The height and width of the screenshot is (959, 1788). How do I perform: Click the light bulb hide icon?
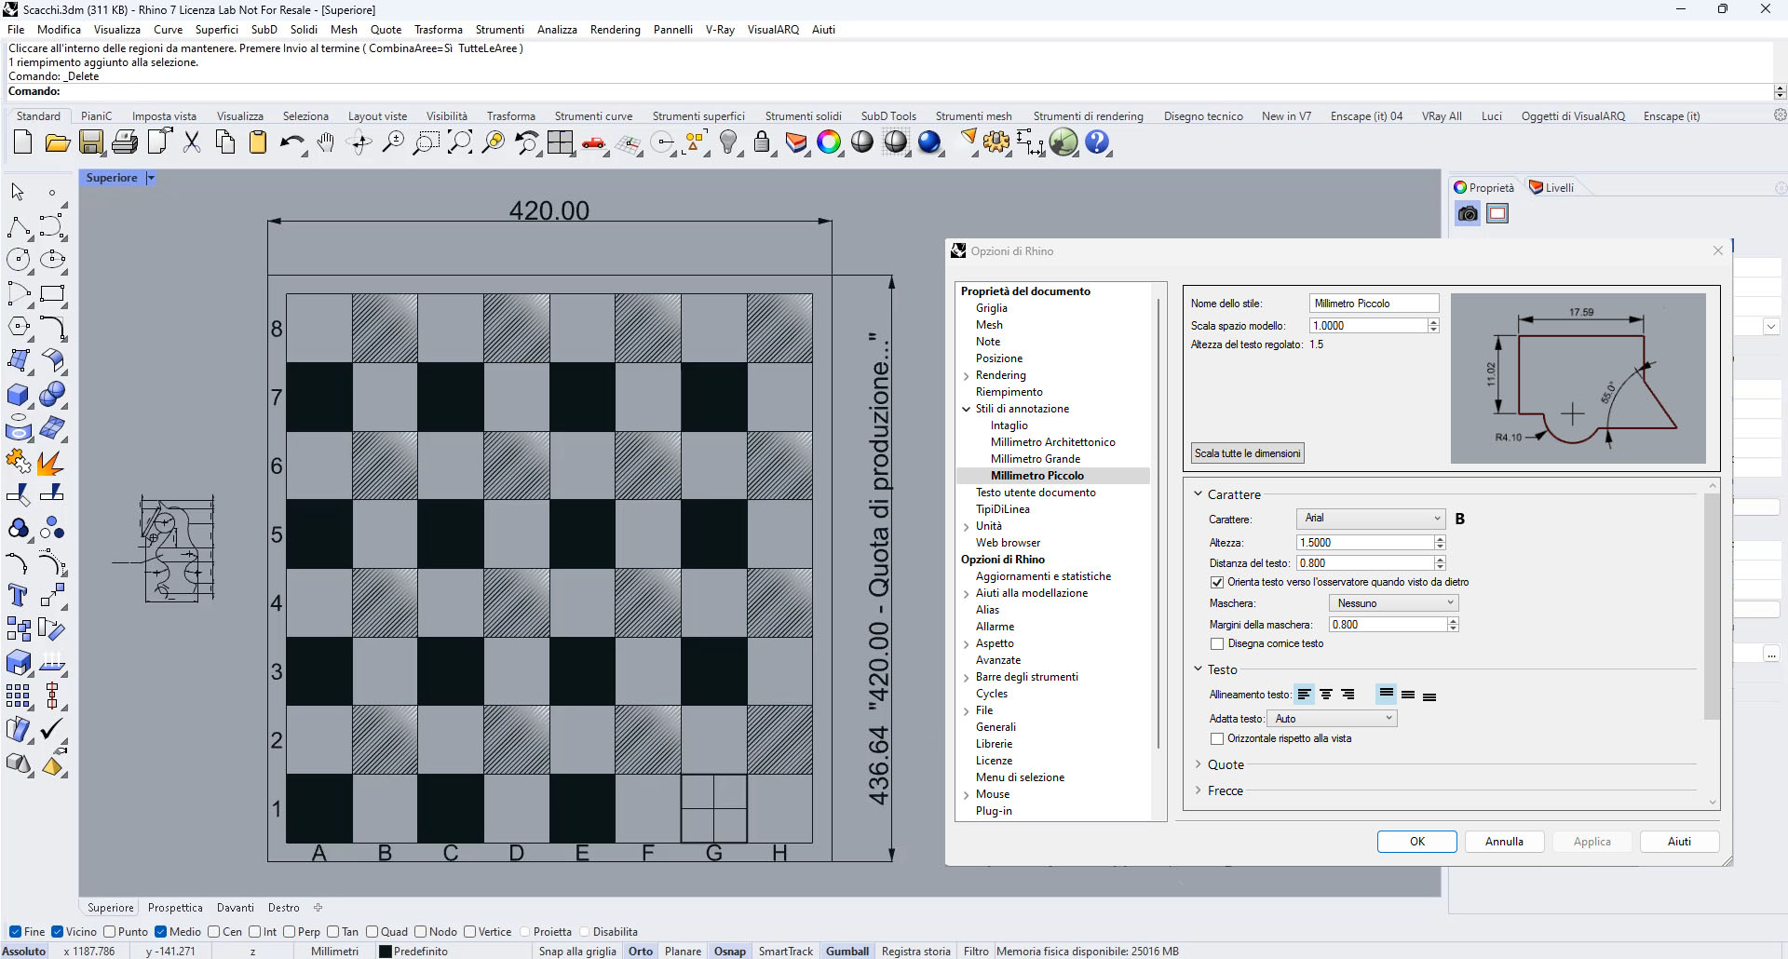(x=729, y=142)
